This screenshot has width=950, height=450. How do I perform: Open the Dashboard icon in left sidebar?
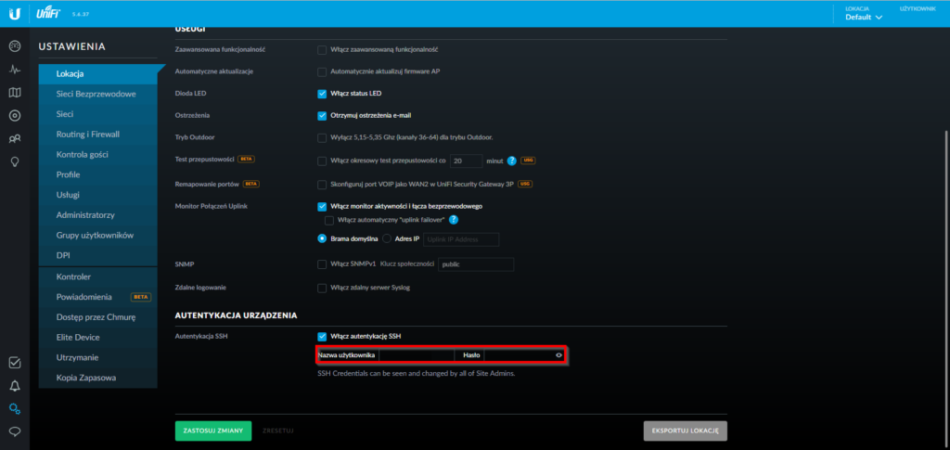15,46
